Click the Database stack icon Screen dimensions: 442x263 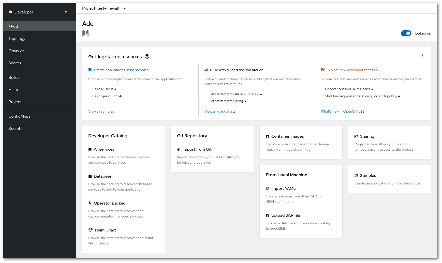[90, 176]
